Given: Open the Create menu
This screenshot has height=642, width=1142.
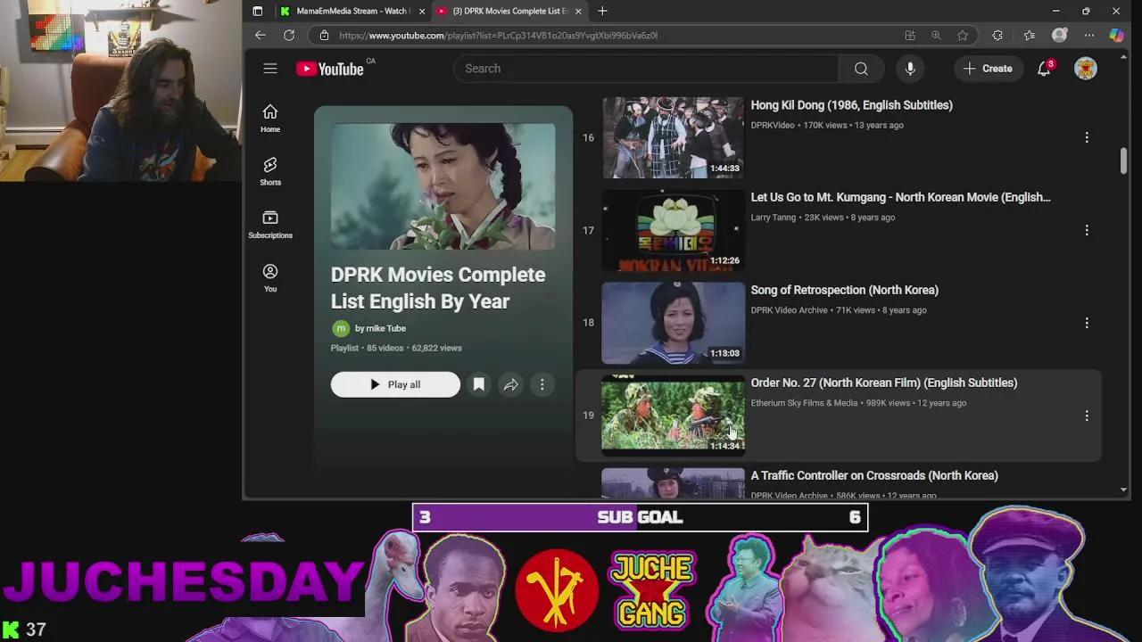Looking at the screenshot, I should 988,69.
